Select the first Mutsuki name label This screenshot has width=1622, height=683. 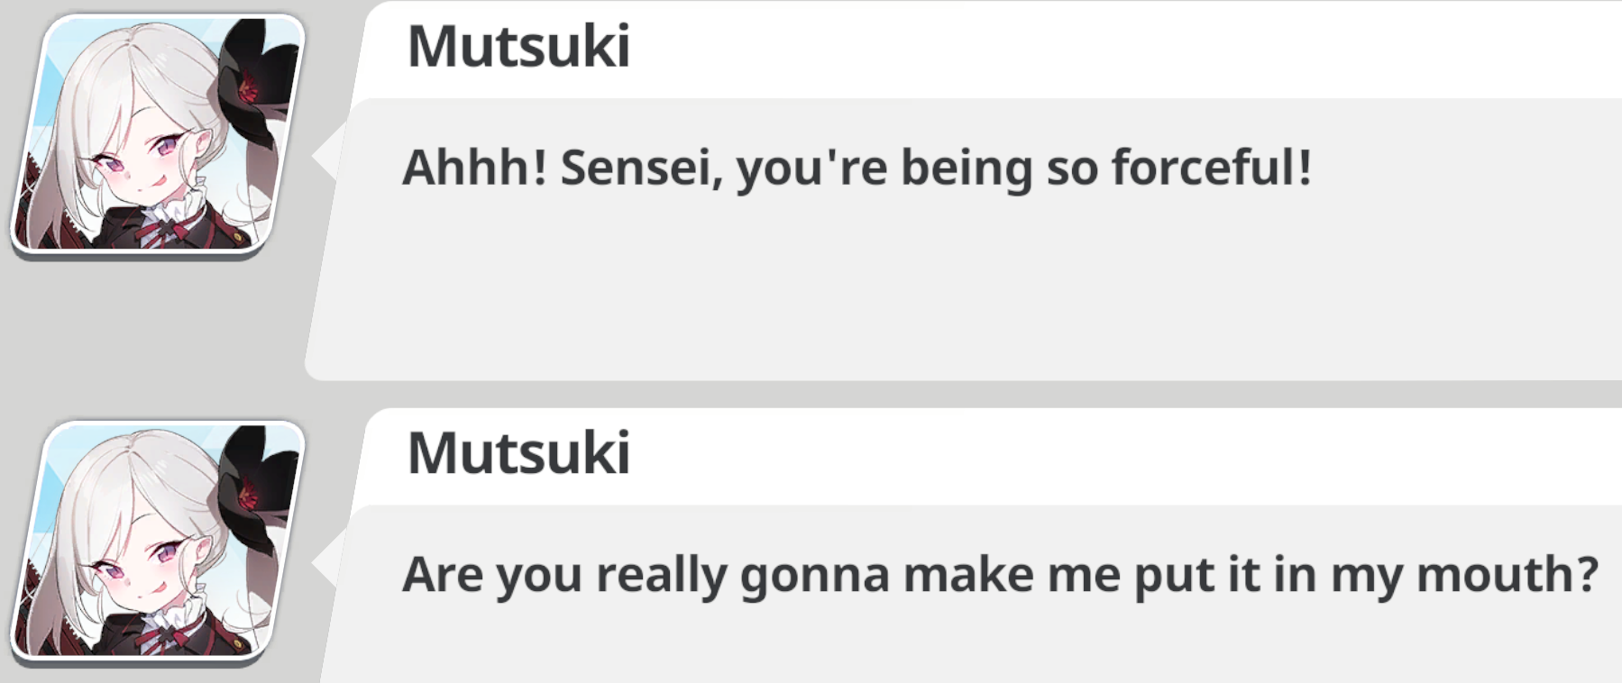[x=518, y=45]
